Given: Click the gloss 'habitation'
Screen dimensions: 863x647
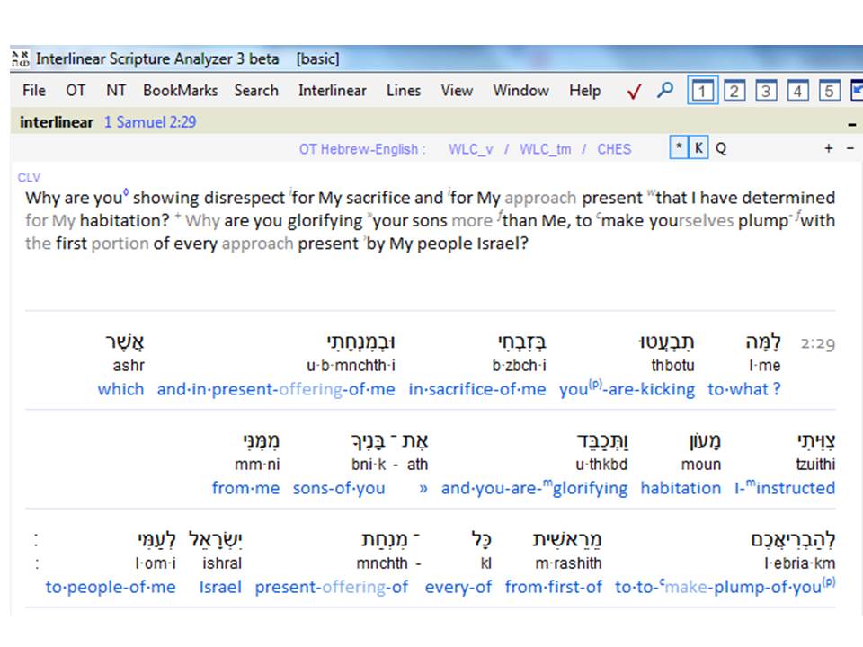Looking at the screenshot, I should click(681, 488).
